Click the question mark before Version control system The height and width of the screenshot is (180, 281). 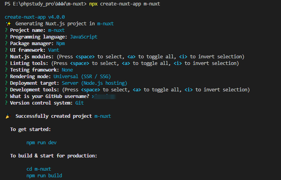coord(6,103)
